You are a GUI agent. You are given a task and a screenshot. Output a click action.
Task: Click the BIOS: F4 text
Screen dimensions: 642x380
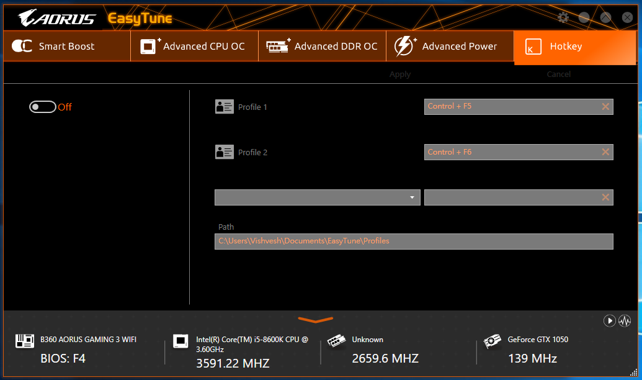[x=63, y=359]
